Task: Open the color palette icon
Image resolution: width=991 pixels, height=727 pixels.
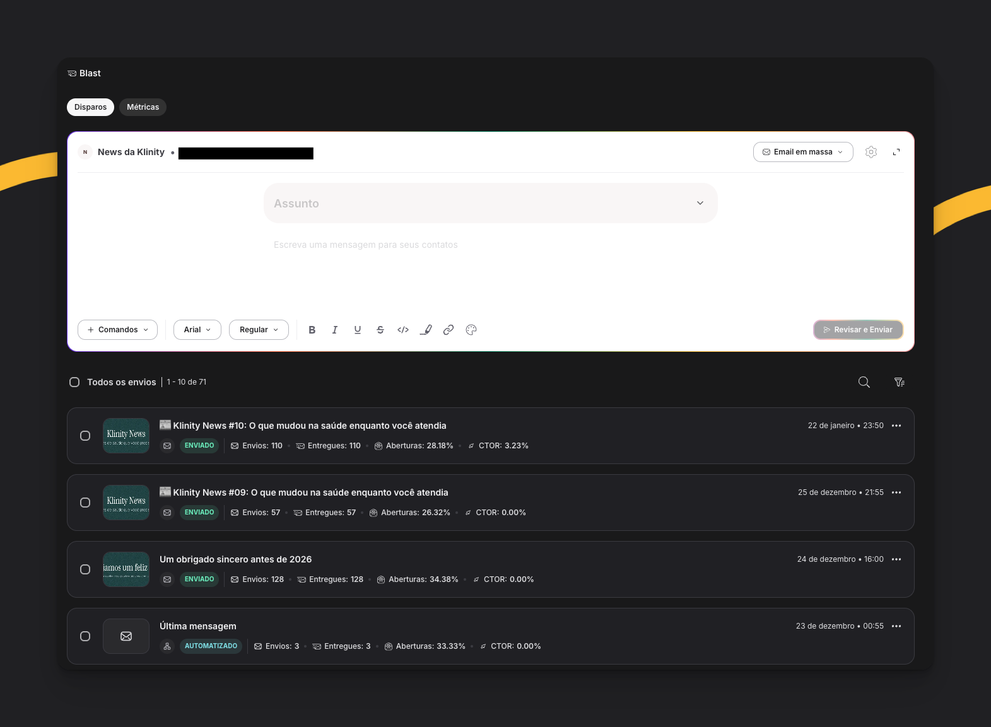Action: 471,330
